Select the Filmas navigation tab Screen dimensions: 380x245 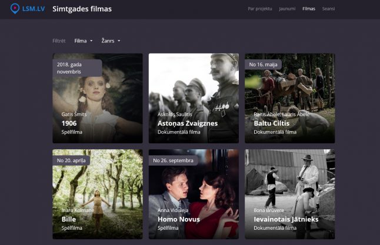tap(309, 9)
